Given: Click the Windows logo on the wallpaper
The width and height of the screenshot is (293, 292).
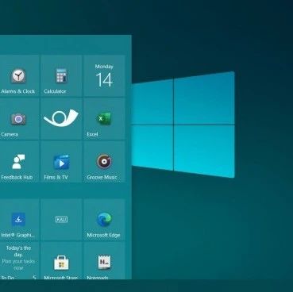Looking at the screenshot, I should pyautogui.click(x=183, y=125).
